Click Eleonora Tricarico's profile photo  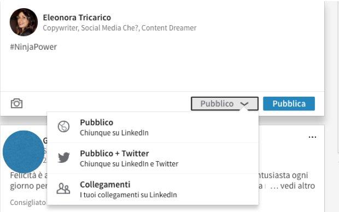click(x=24, y=22)
